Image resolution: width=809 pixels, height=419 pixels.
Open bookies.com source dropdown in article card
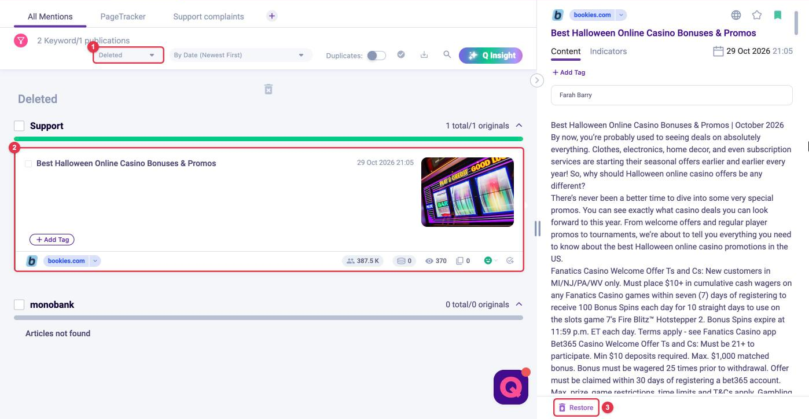click(95, 261)
